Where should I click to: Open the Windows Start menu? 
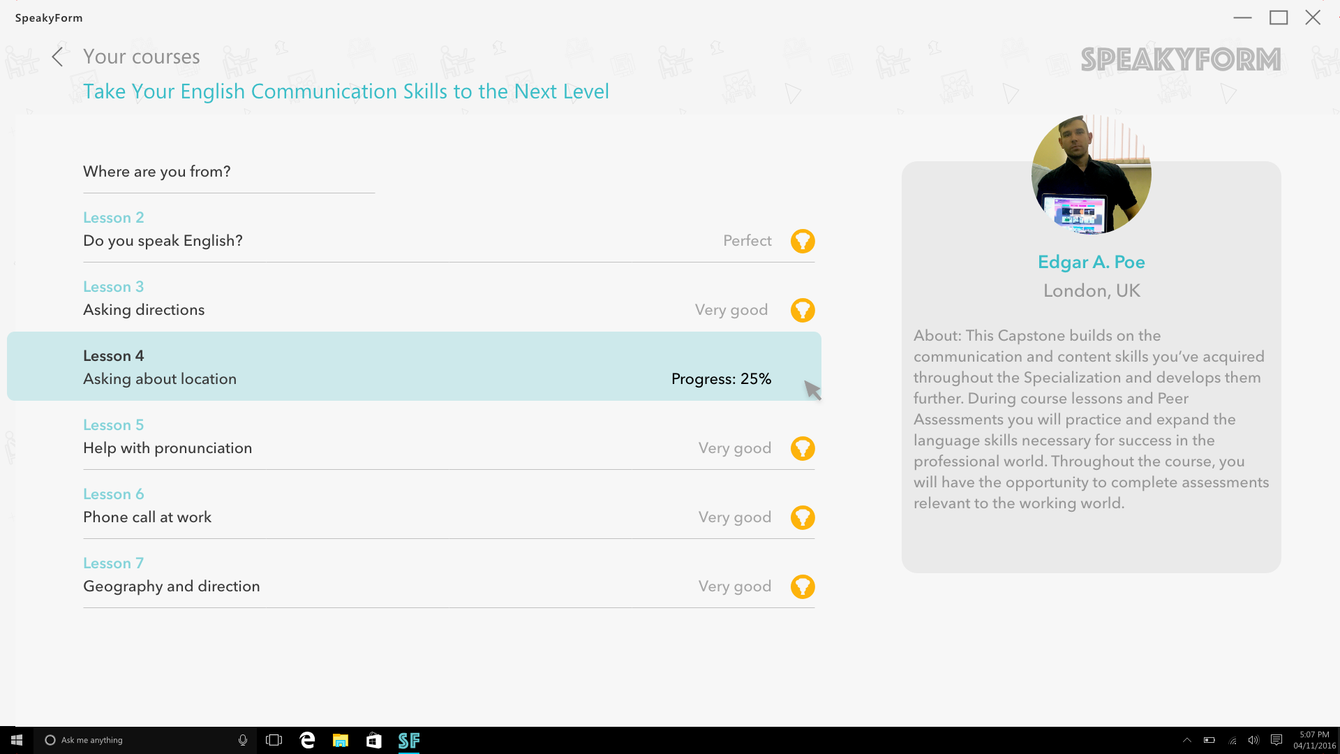(x=17, y=740)
